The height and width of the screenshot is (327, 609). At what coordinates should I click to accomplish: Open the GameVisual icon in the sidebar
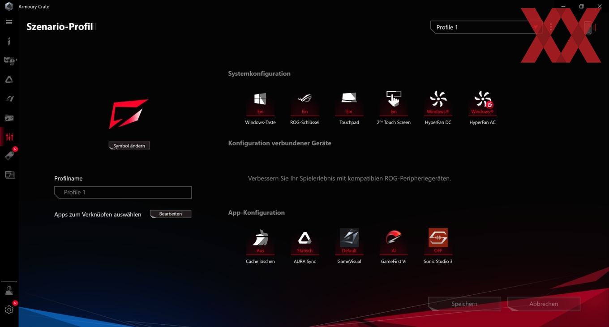[x=9, y=99]
